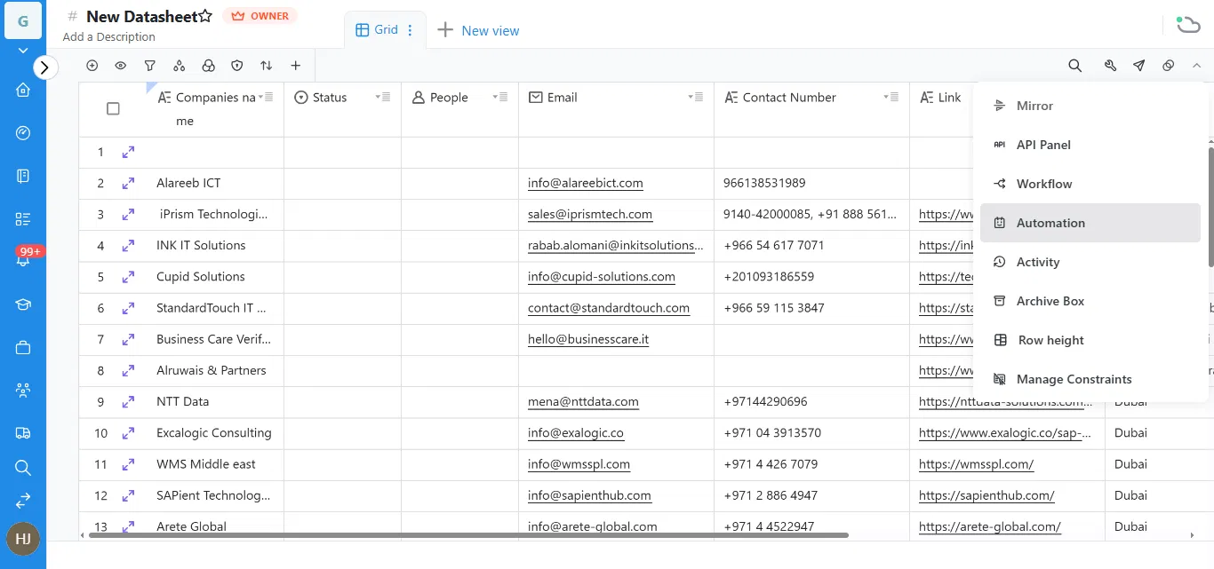Expand row 9 NTT Data record
Image resolution: width=1214 pixels, height=569 pixels.
coord(128,401)
